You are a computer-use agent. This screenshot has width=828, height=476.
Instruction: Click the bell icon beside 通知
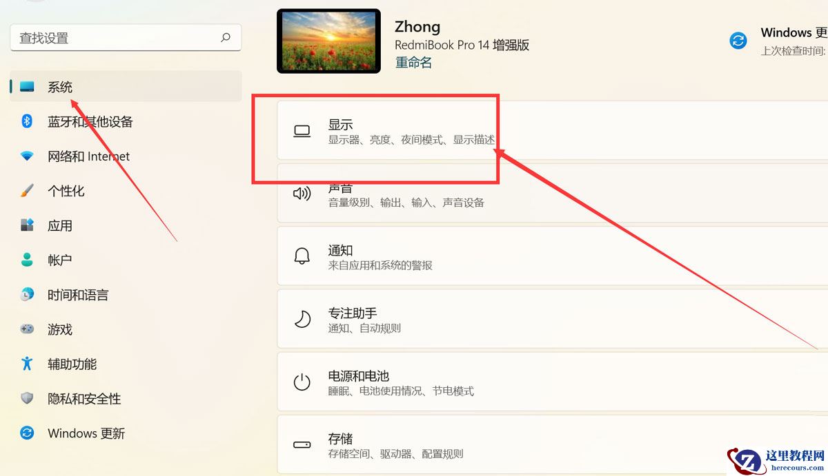(x=302, y=256)
